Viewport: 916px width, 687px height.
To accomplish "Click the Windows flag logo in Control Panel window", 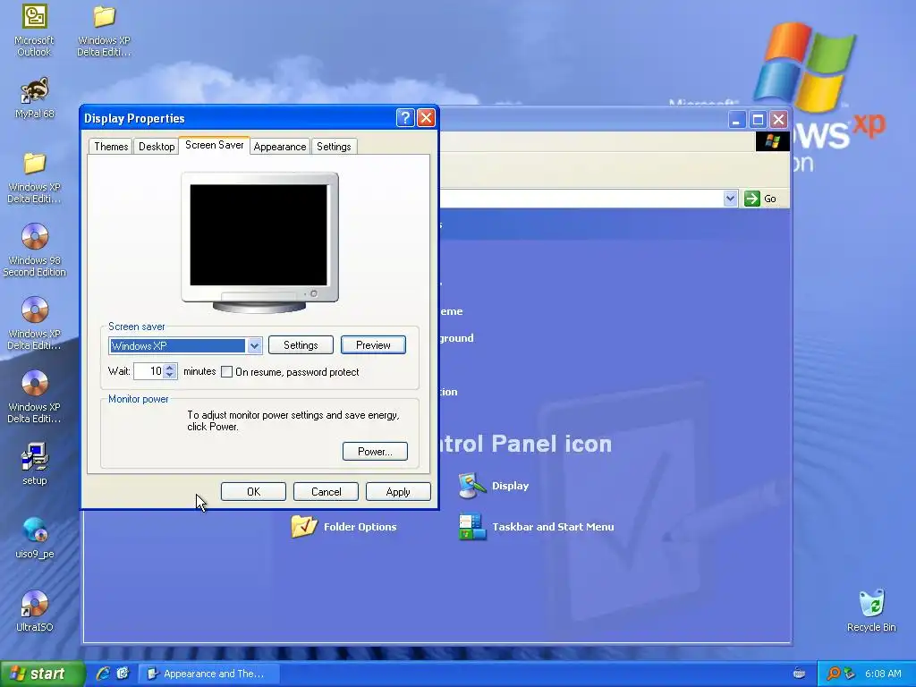I will pos(772,140).
